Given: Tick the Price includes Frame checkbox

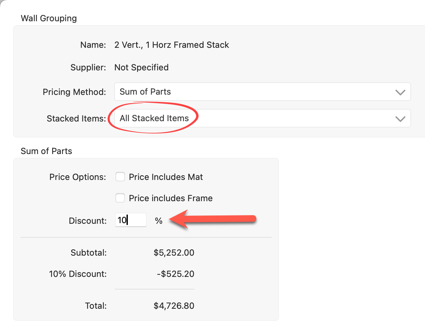Looking at the screenshot, I should point(120,198).
